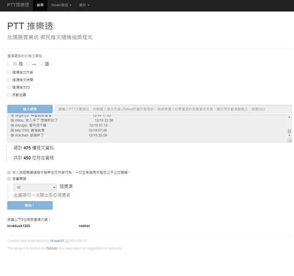The image size is (294, 276).
Task: Expand the 關於 navbar dropdown
Action: tap(84, 5)
